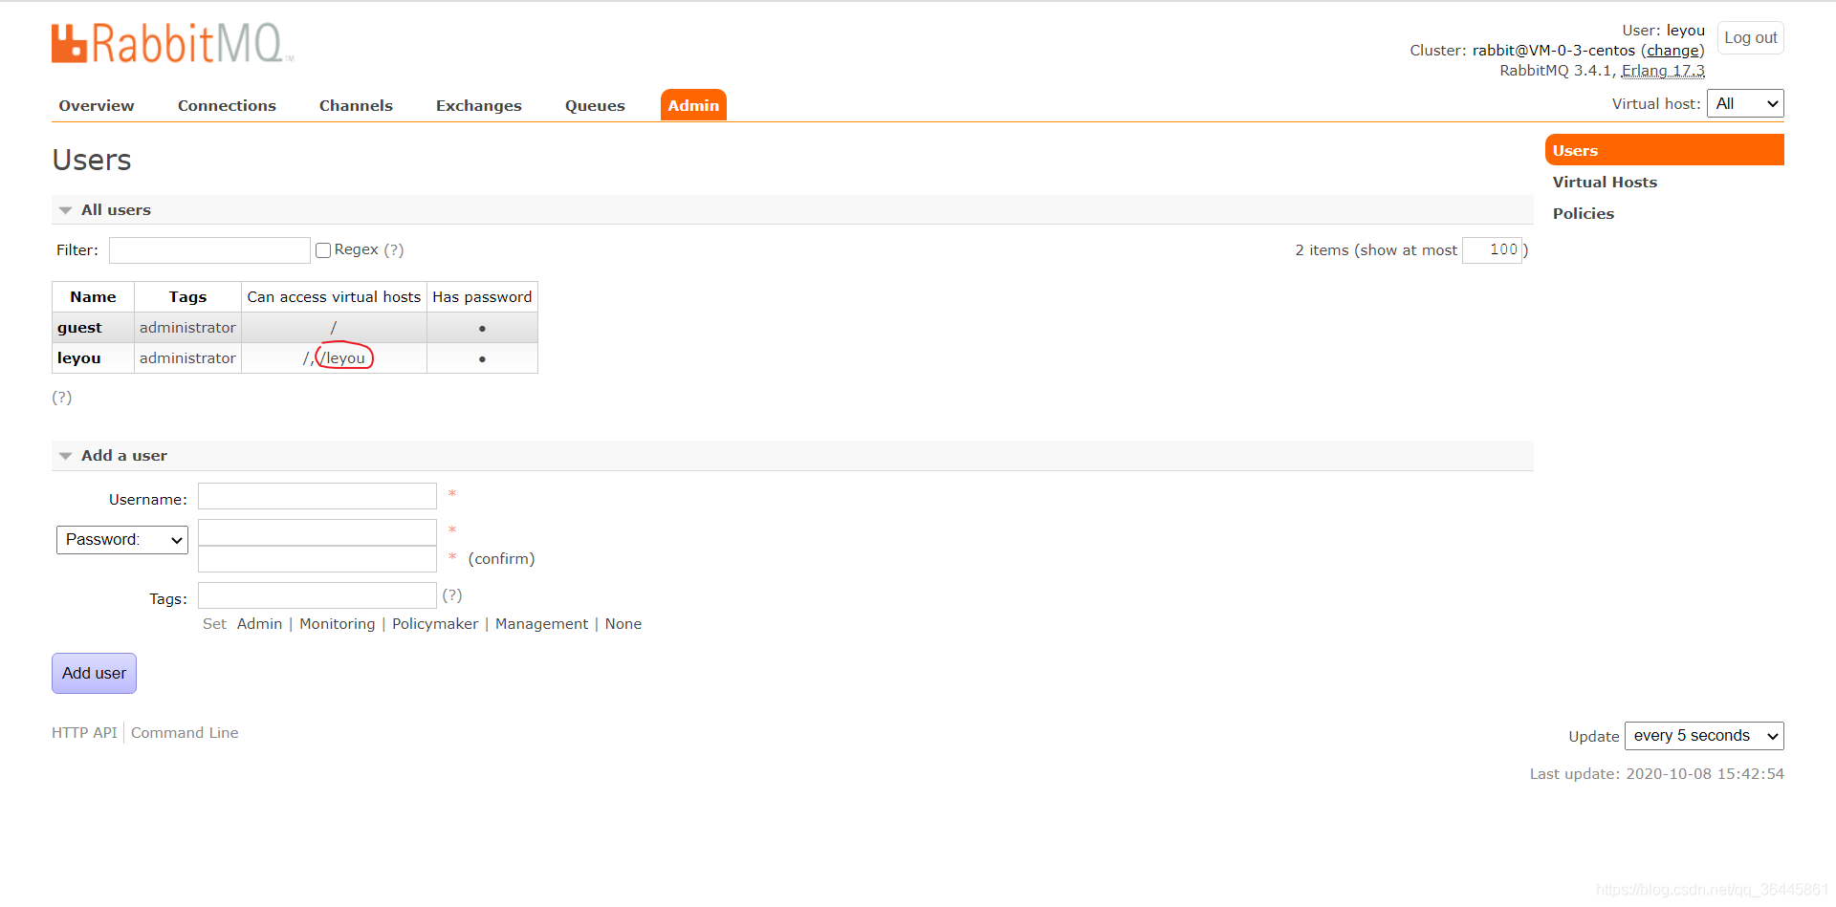This screenshot has width=1836, height=907.
Task: Click the Username input field
Action: coord(317,496)
